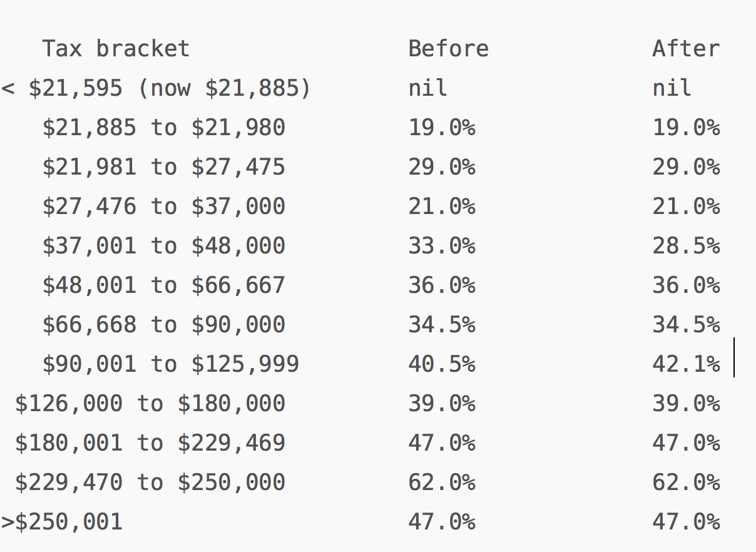Image resolution: width=756 pixels, height=552 pixels.
Task: Place cursor at the 42.1% After value
Action: point(686,364)
